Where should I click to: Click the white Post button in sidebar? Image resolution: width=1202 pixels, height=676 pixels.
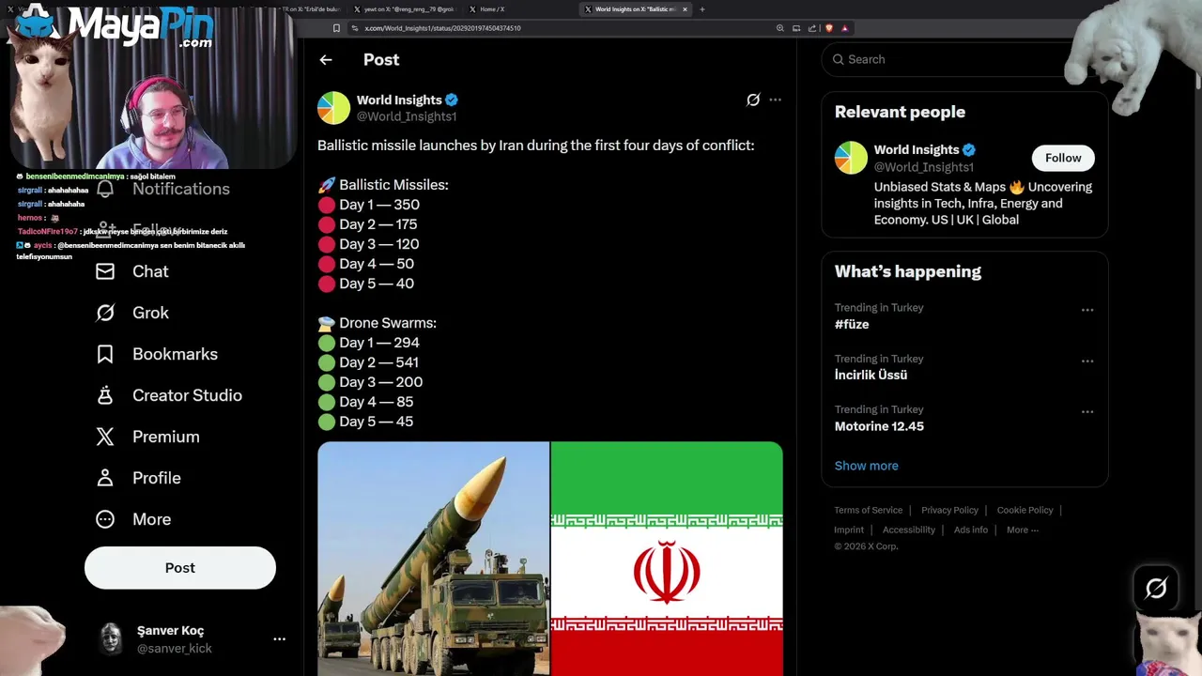180,568
